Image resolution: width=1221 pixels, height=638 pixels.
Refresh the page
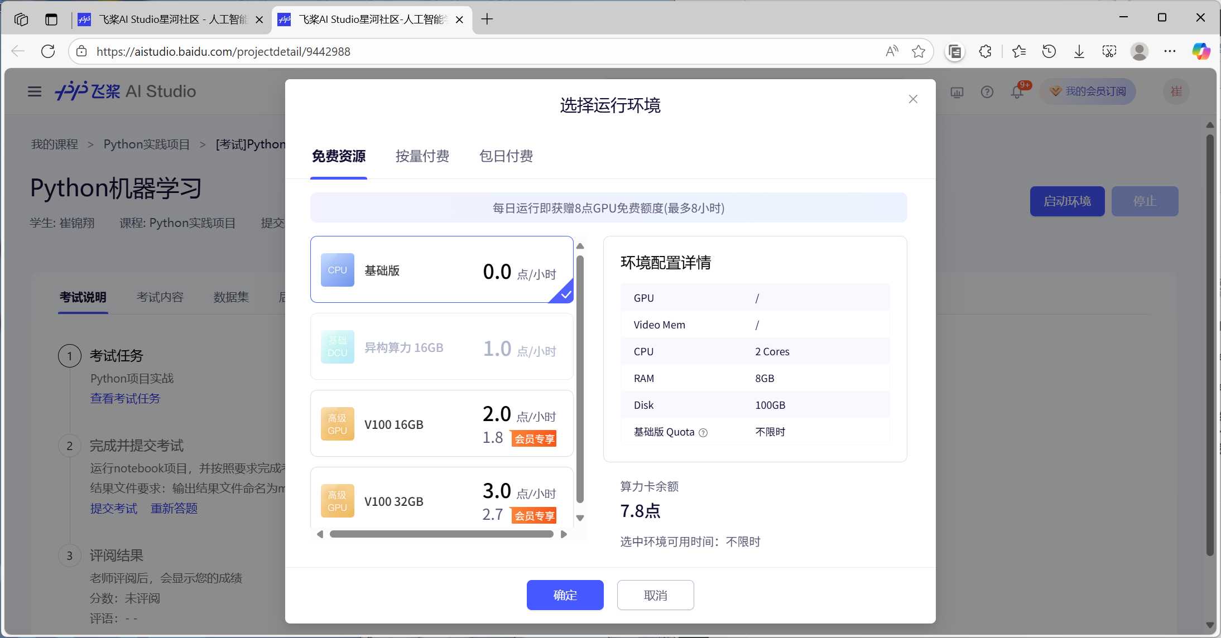pos(48,51)
